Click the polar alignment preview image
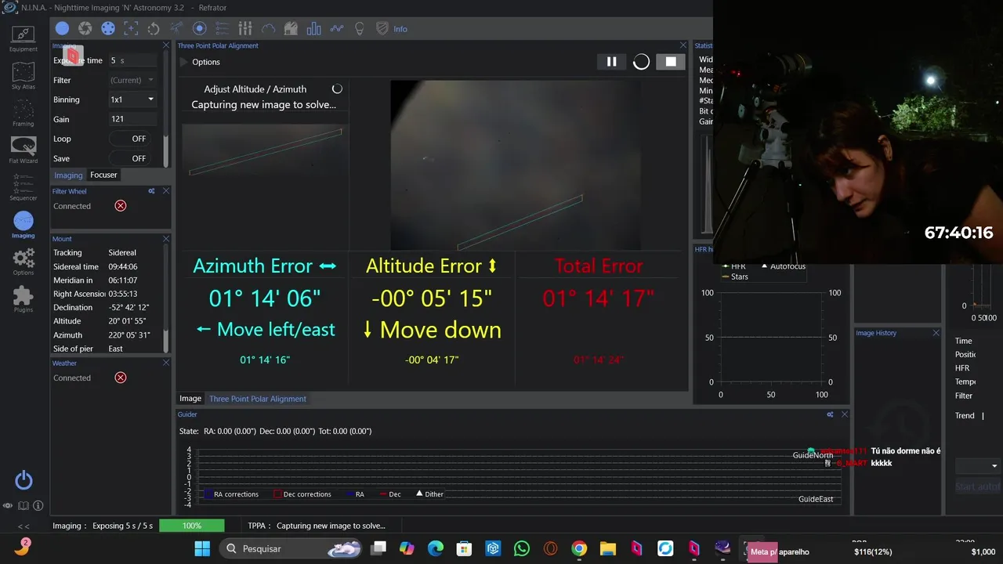Screen dimensions: 1003x564 516,165
